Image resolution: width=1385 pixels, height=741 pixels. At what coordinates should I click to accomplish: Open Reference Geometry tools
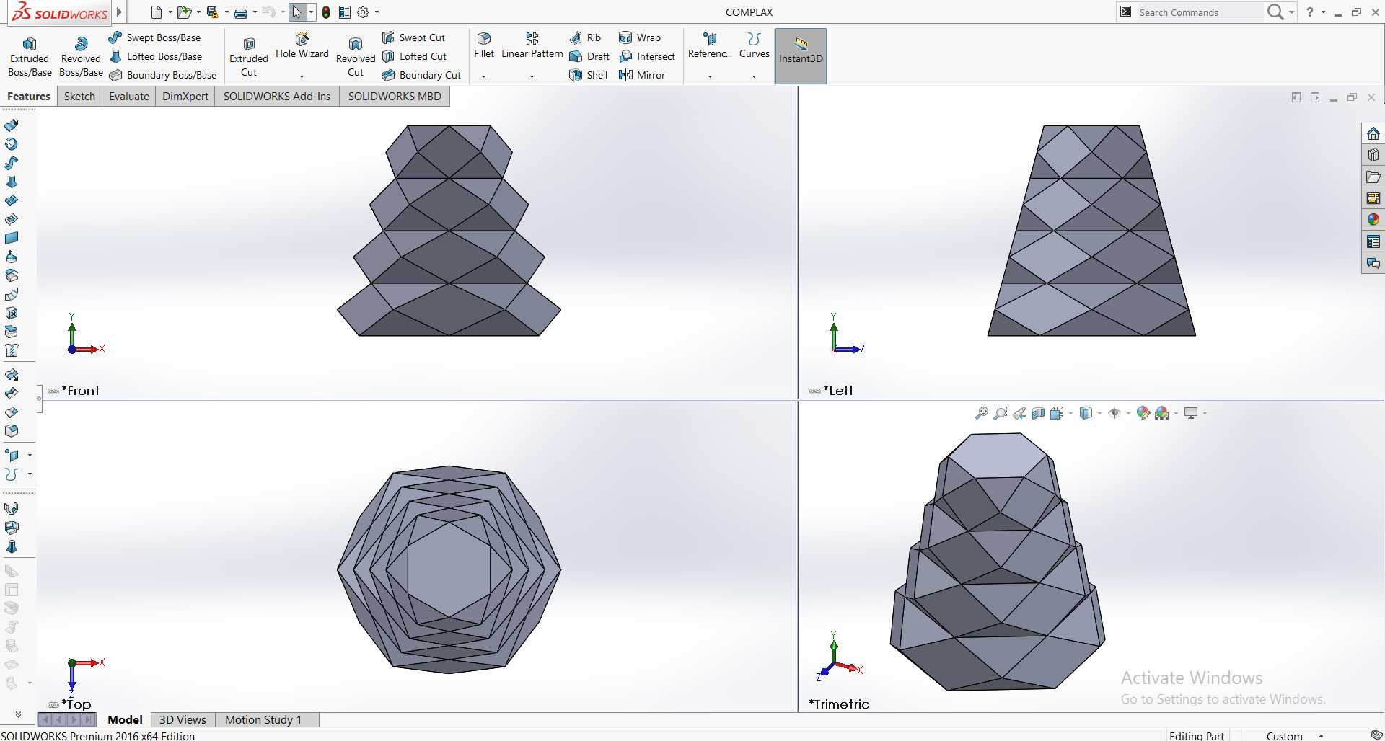pos(710,45)
